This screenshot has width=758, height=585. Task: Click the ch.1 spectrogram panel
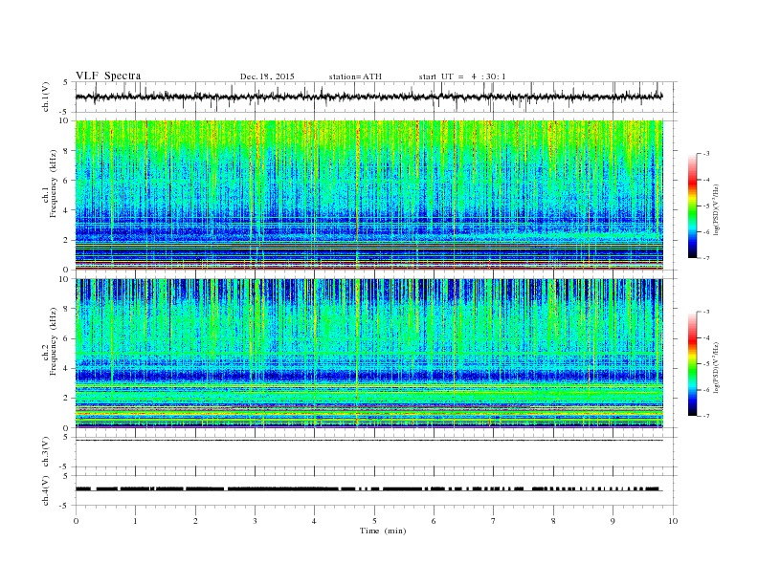(368, 195)
